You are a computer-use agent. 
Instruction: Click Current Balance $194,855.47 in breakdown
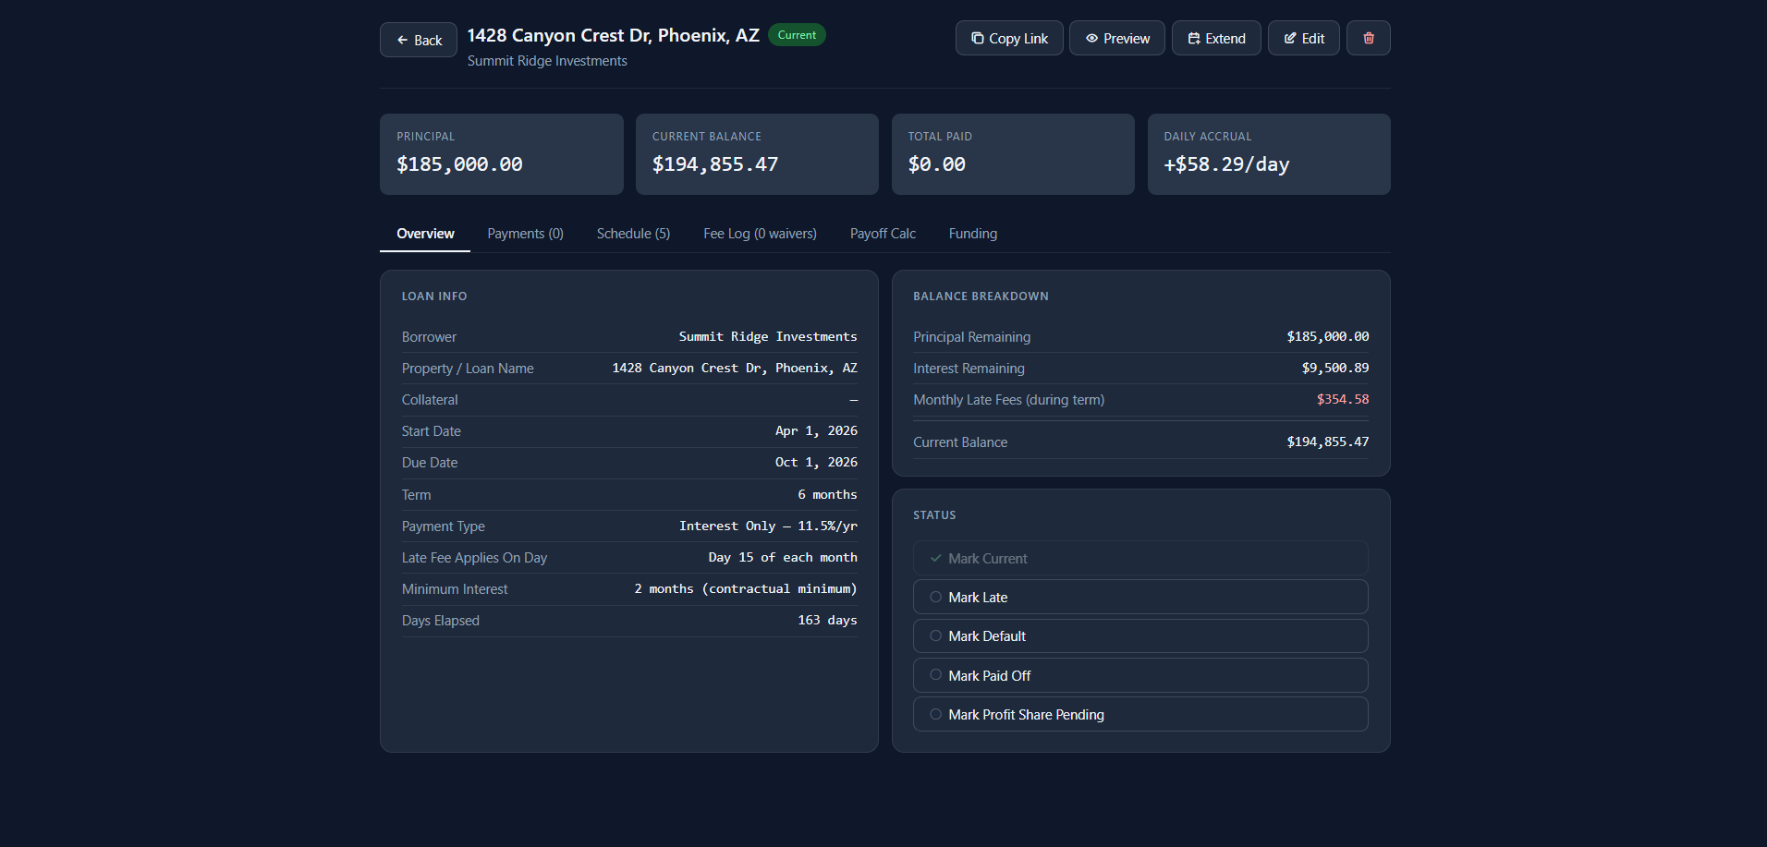[1328, 442]
